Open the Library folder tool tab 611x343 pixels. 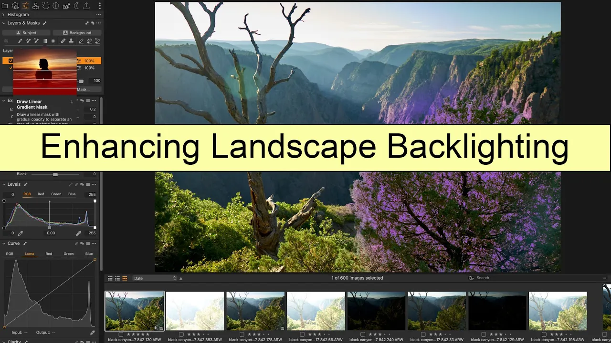(x=5, y=6)
